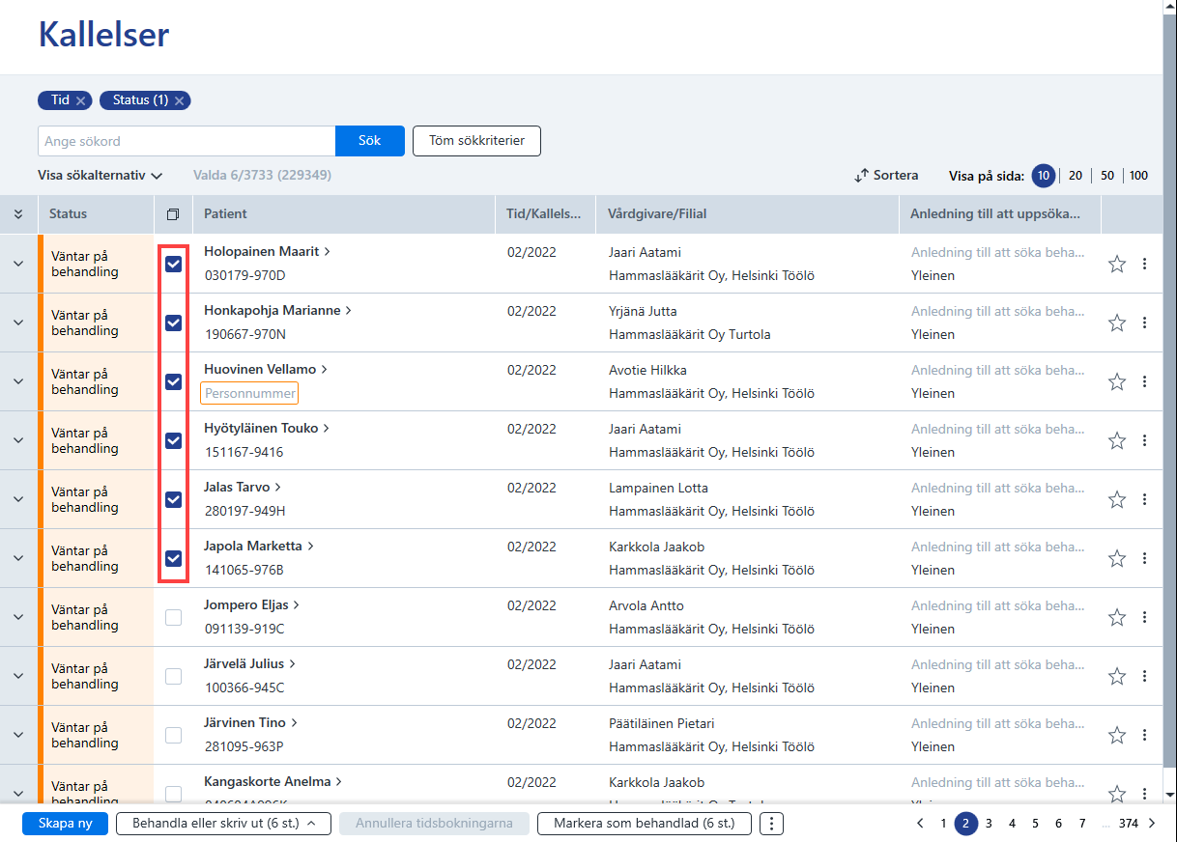Open three-dot menu for Holopainen Maarit
This screenshot has width=1177, height=842.
click(1145, 264)
